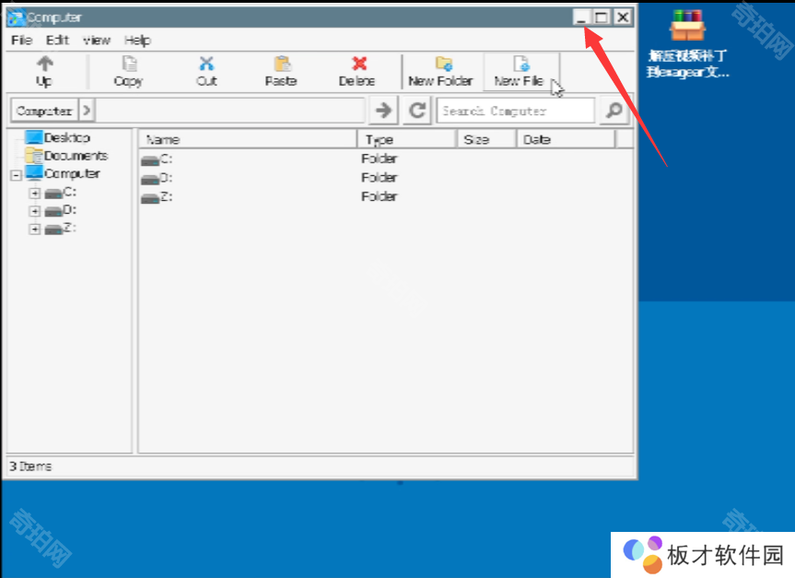Viewport: 795px width, 578px height.
Task: Click the go arrow next to address bar
Action: (x=382, y=111)
